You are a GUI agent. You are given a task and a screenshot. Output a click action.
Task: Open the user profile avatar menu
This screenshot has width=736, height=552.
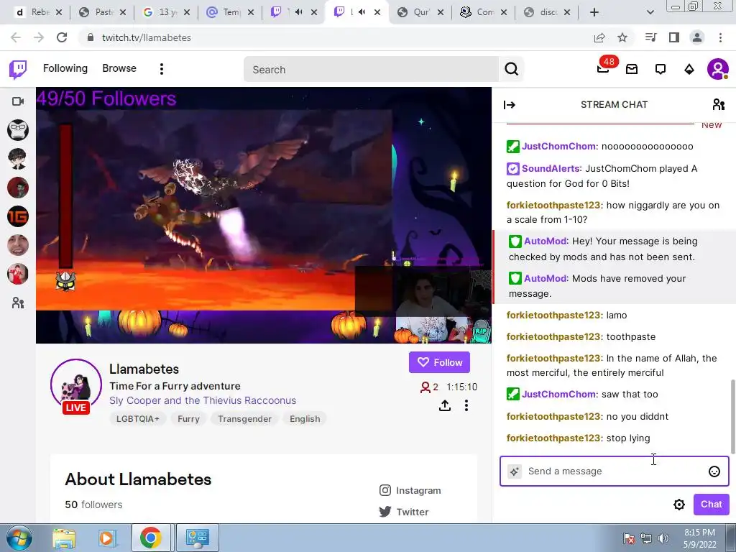[x=718, y=70]
